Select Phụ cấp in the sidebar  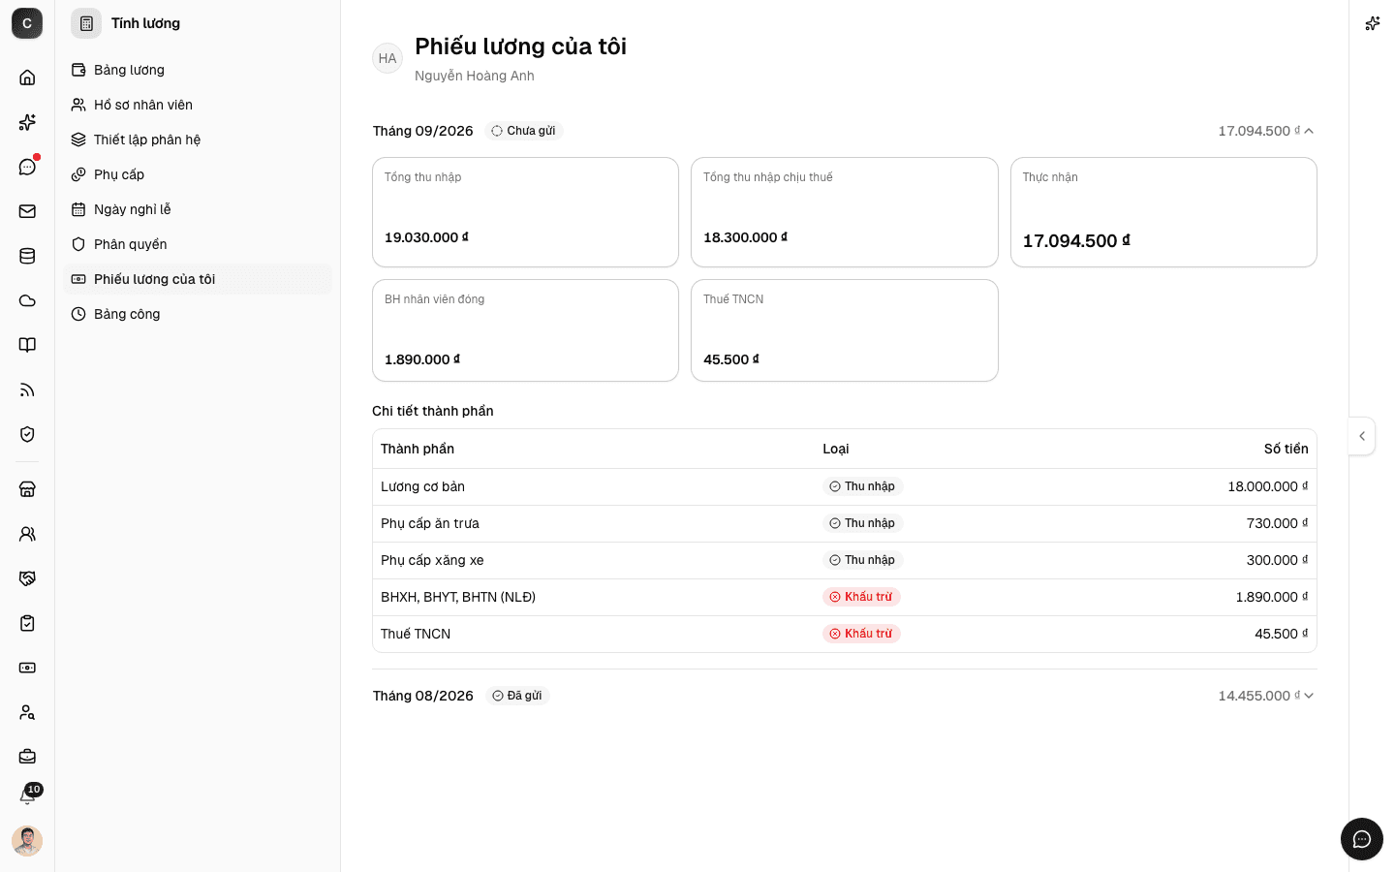click(x=198, y=174)
